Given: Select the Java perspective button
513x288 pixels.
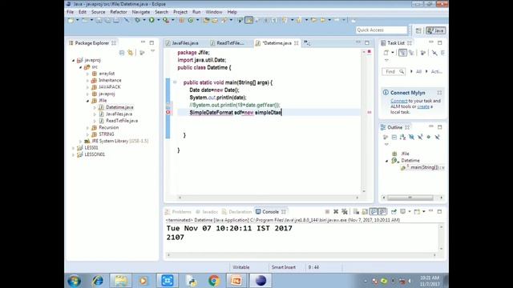Looking at the screenshot, I should pyautogui.click(x=436, y=30).
